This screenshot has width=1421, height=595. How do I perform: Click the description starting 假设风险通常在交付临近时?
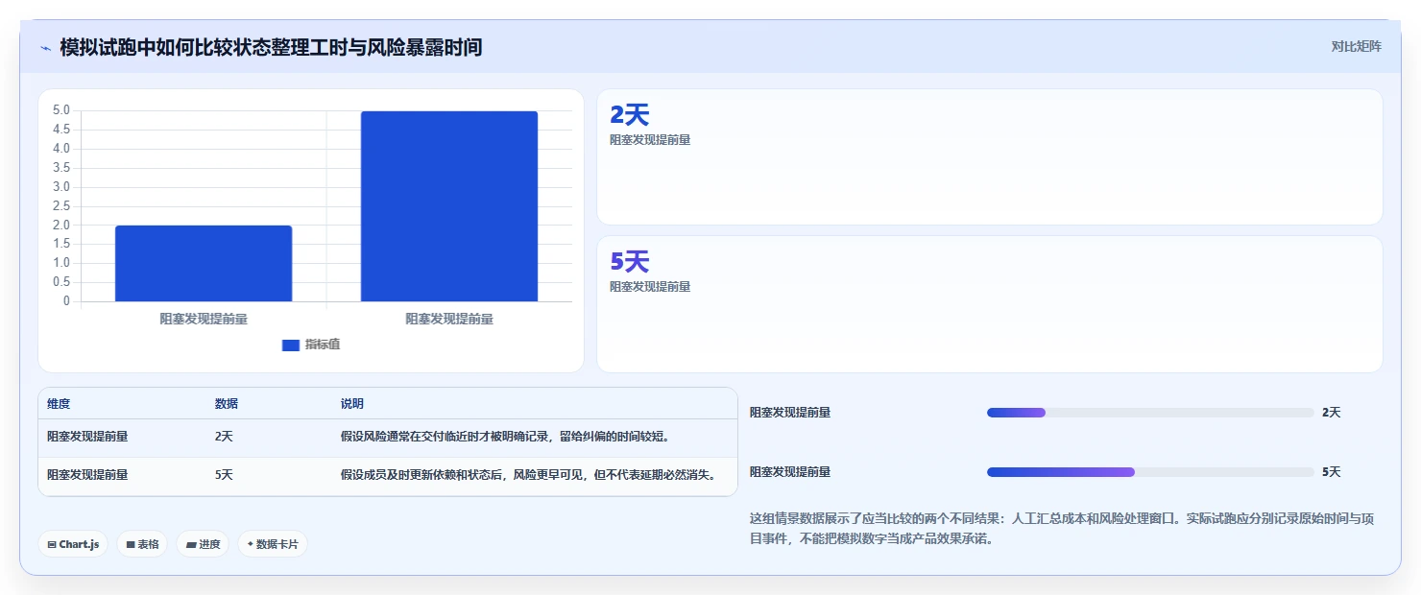tap(505, 437)
